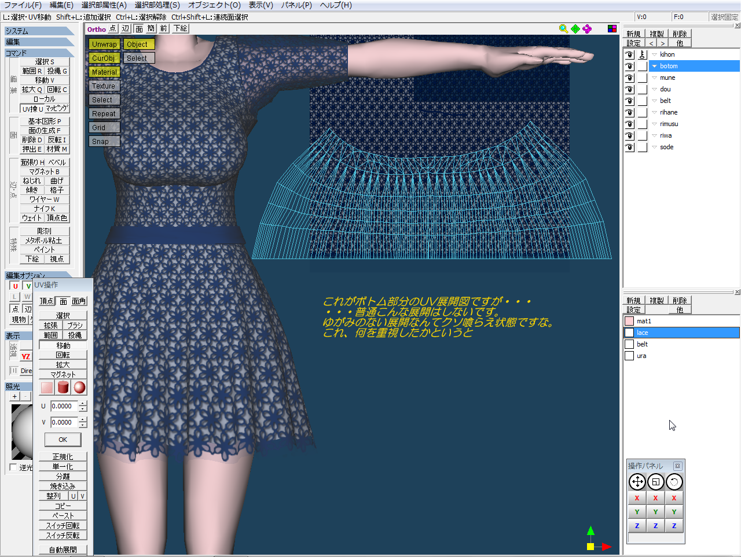This screenshot has width=741, height=557.
Task: Choose the cylinder UV mapping icon
Action: 63,388
